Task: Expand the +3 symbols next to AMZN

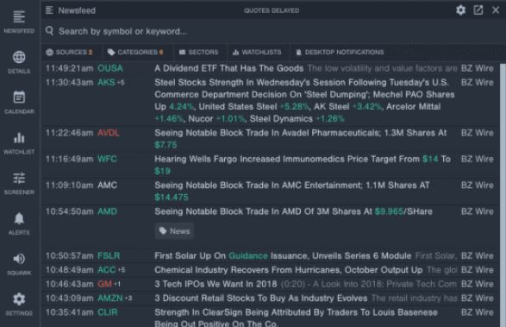Action: [128, 299]
